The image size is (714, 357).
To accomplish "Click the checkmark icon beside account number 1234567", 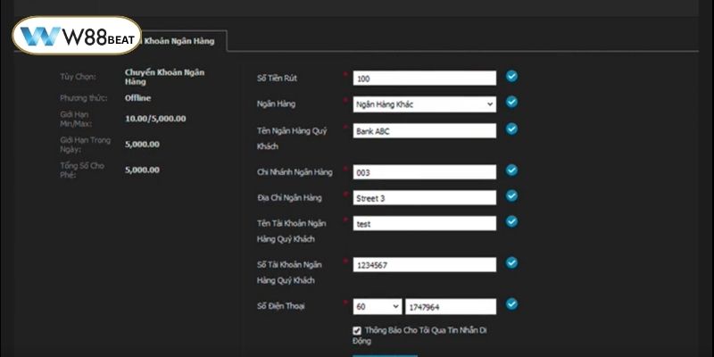I will [511, 263].
